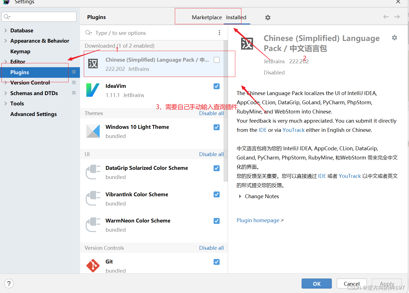Uncheck the Git plugin checkbox
Viewport: 409px width, 293px height.
pos(217,262)
